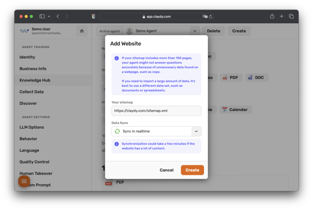This screenshot has width=313, height=210.
Task: Show the Safari tab overview
Action: [291, 16]
